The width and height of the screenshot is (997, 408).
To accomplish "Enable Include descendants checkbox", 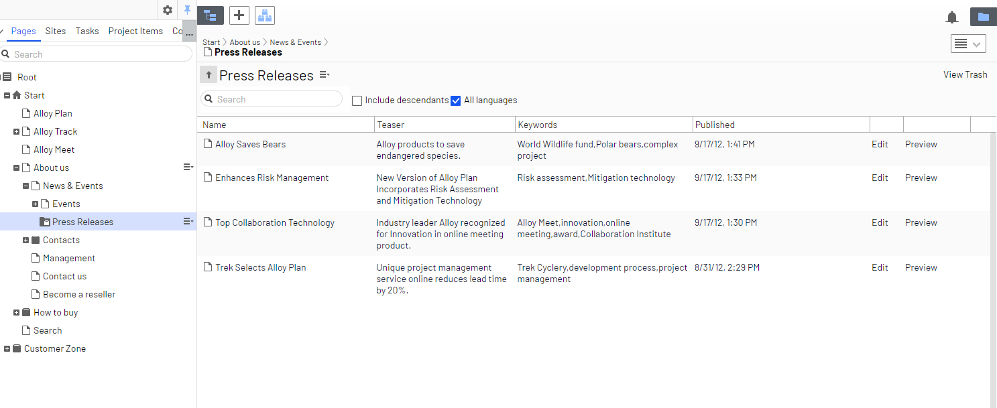I will tap(357, 100).
